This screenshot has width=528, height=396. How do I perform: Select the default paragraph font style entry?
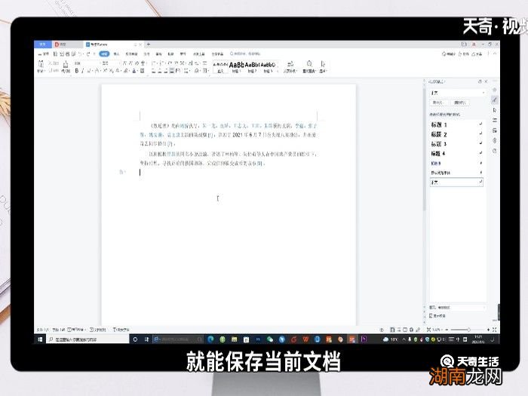point(456,173)
